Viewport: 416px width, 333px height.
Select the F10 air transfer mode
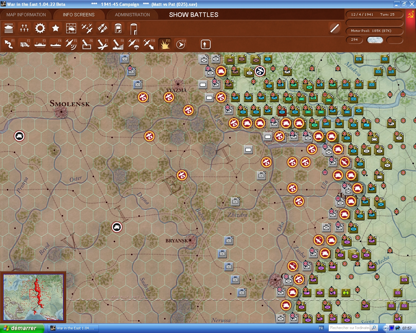pyautogui.click(x=149, y=44)
